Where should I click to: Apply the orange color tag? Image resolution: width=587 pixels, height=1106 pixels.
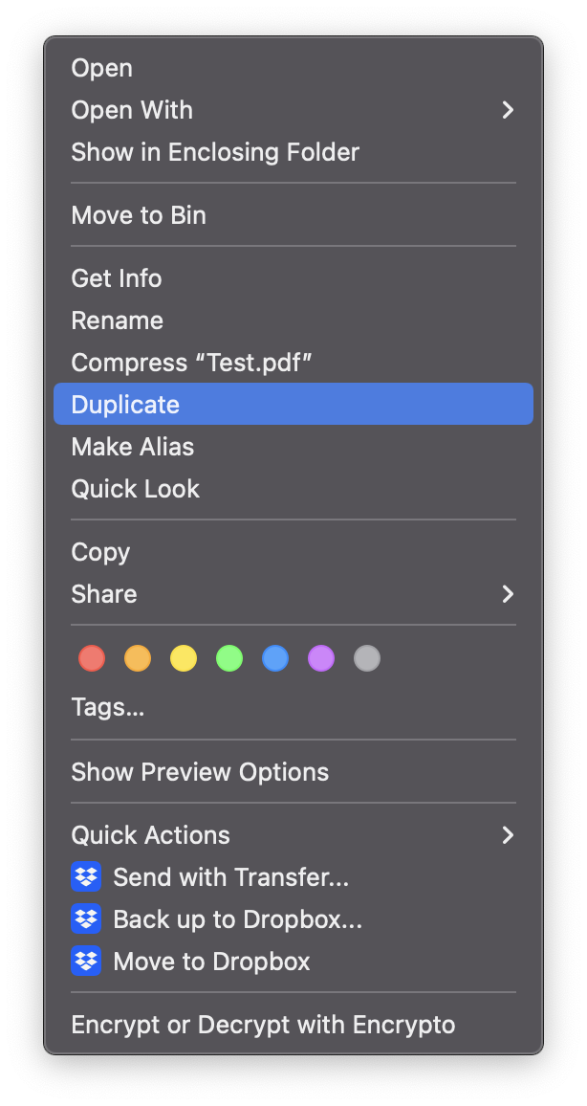[x=138, y=658]
